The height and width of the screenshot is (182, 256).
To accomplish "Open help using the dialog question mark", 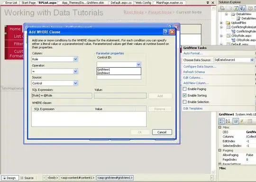I will (x=166, y=32).
